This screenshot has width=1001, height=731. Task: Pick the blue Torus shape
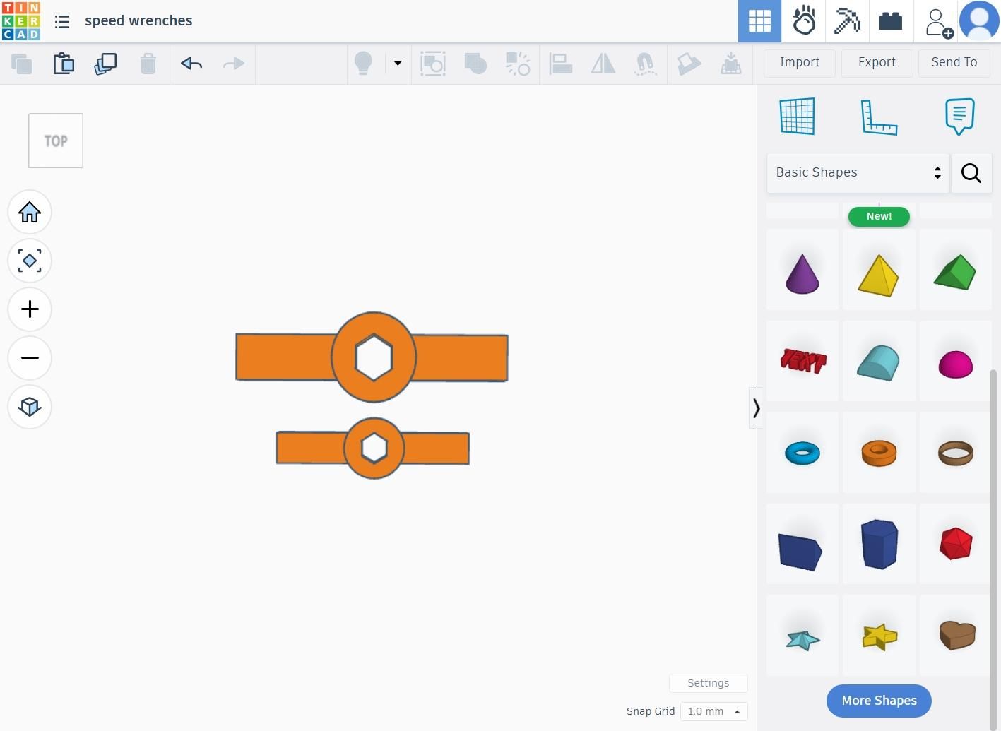tap(802, 453)
